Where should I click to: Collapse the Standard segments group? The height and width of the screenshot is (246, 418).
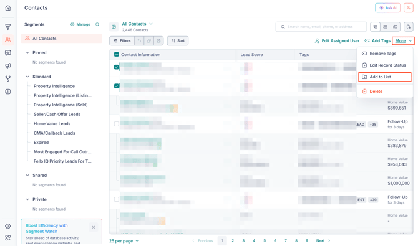[27, 77]
